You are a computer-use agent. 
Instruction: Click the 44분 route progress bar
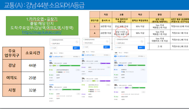[x=65, y=66]
